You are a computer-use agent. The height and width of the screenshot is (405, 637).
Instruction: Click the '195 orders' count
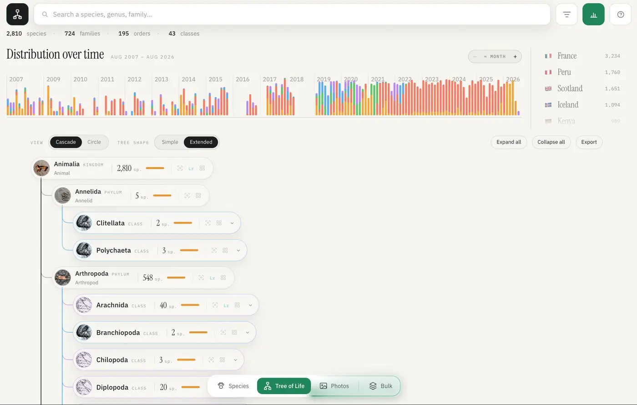pos(134,34)
